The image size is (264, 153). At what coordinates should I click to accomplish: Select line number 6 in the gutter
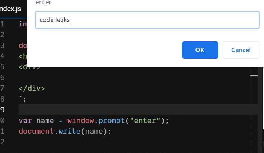[3, 78]
